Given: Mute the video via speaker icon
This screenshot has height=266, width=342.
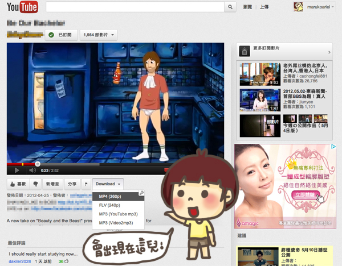Looking at the screenshot, I should pyautogui.click(x=32, y=171).
